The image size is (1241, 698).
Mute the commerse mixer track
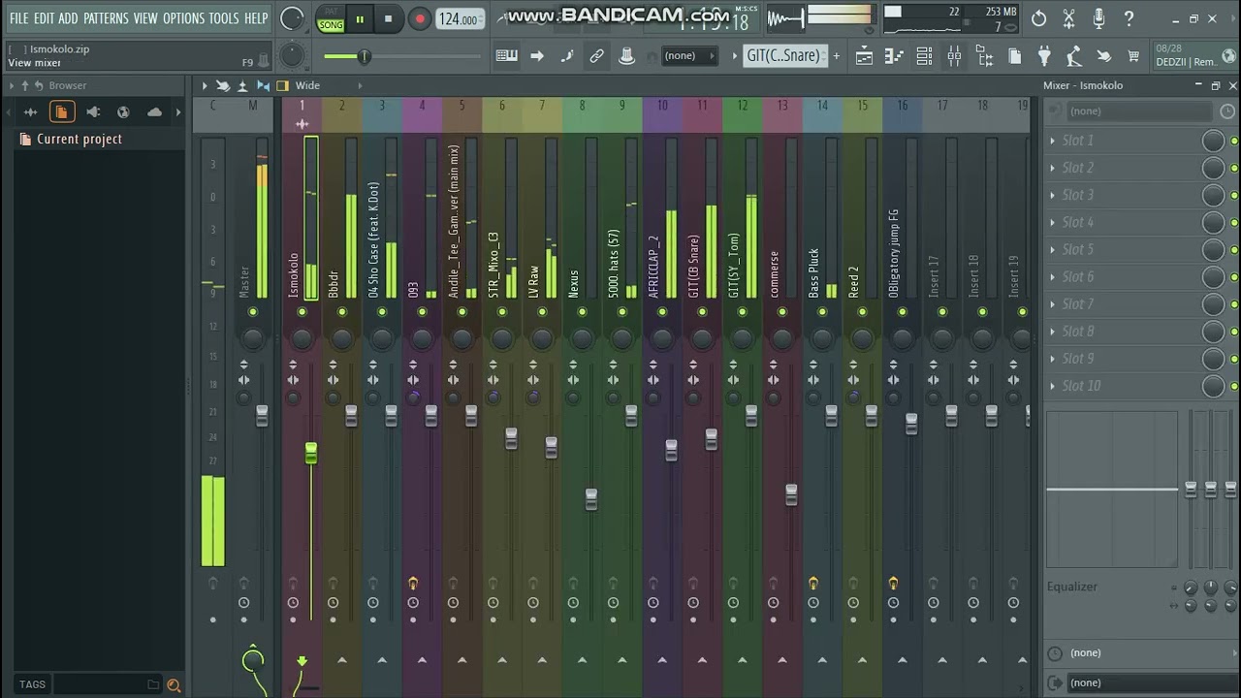pos(782,312)
